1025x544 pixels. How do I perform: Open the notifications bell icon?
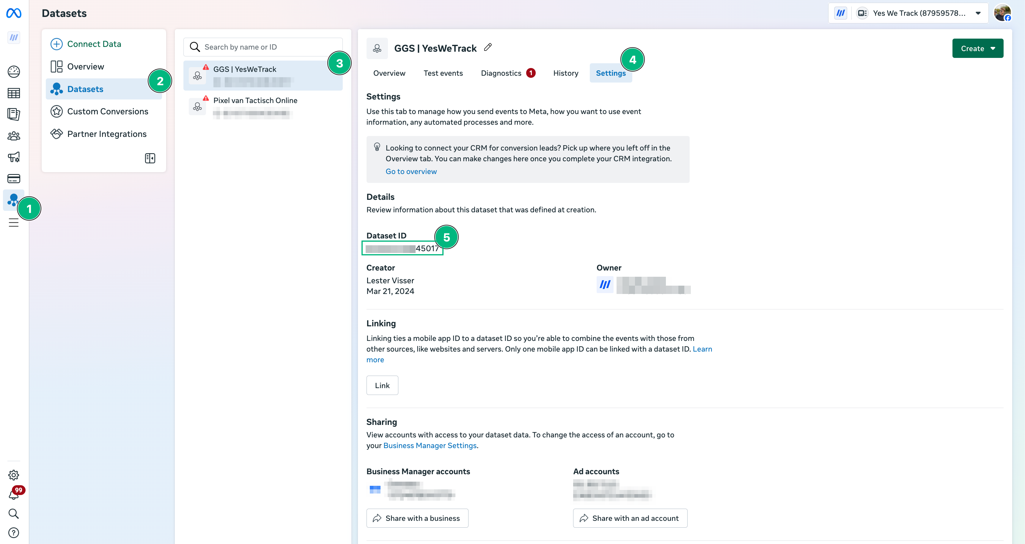pyautogui.click(x=13, y=494)
